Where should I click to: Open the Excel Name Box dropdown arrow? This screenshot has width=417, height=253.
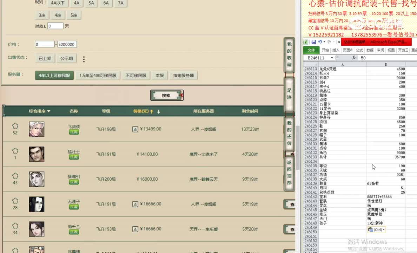point(332,58)
